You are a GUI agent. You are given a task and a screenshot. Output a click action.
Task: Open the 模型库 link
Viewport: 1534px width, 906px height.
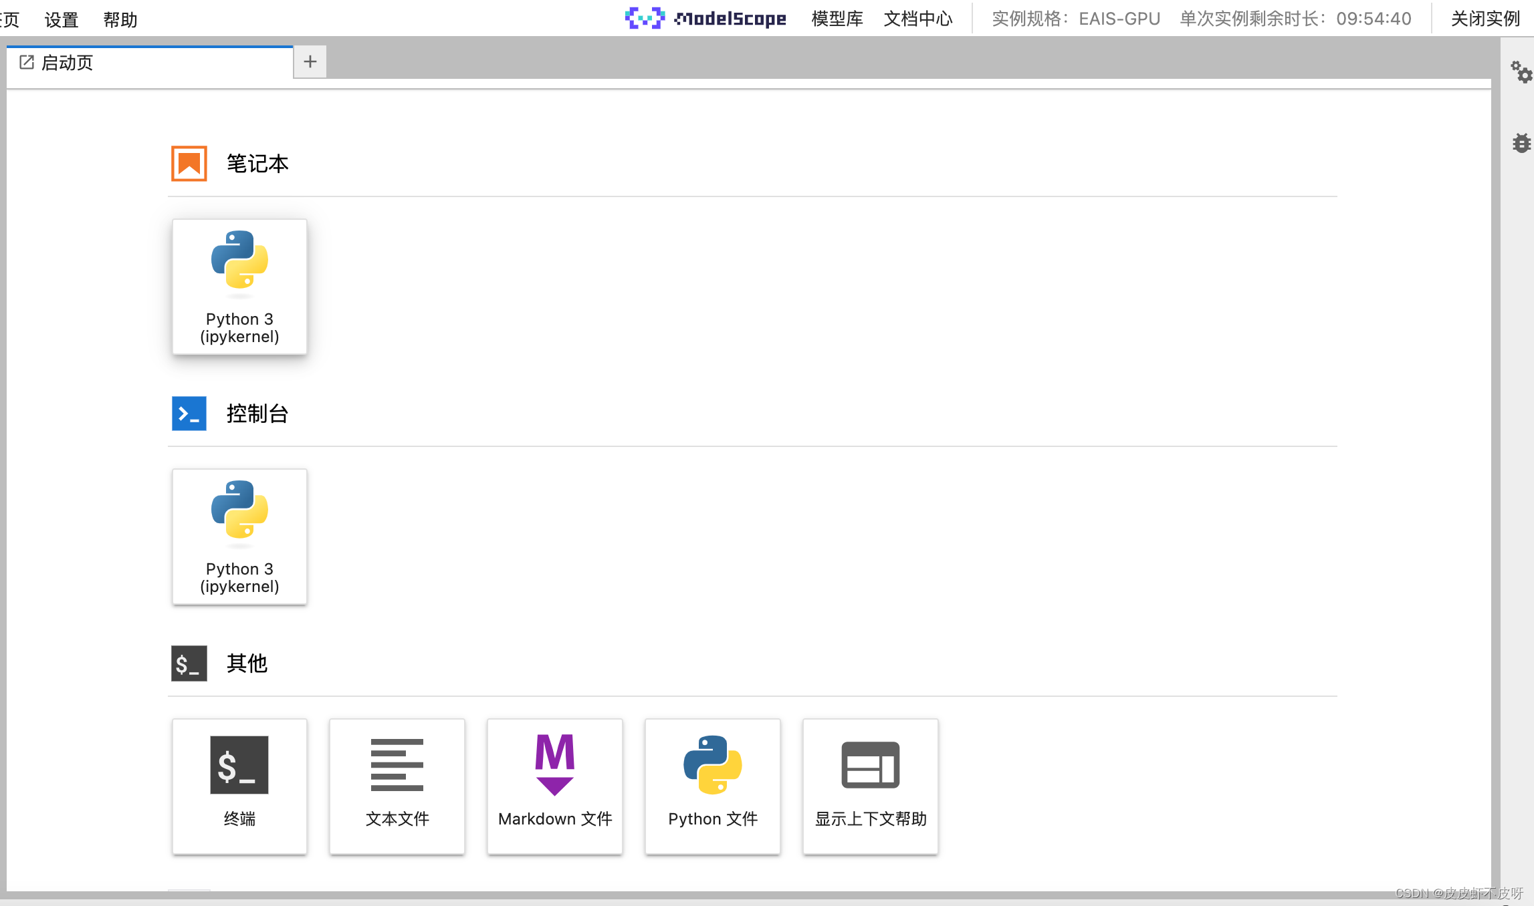coord(837,19)
